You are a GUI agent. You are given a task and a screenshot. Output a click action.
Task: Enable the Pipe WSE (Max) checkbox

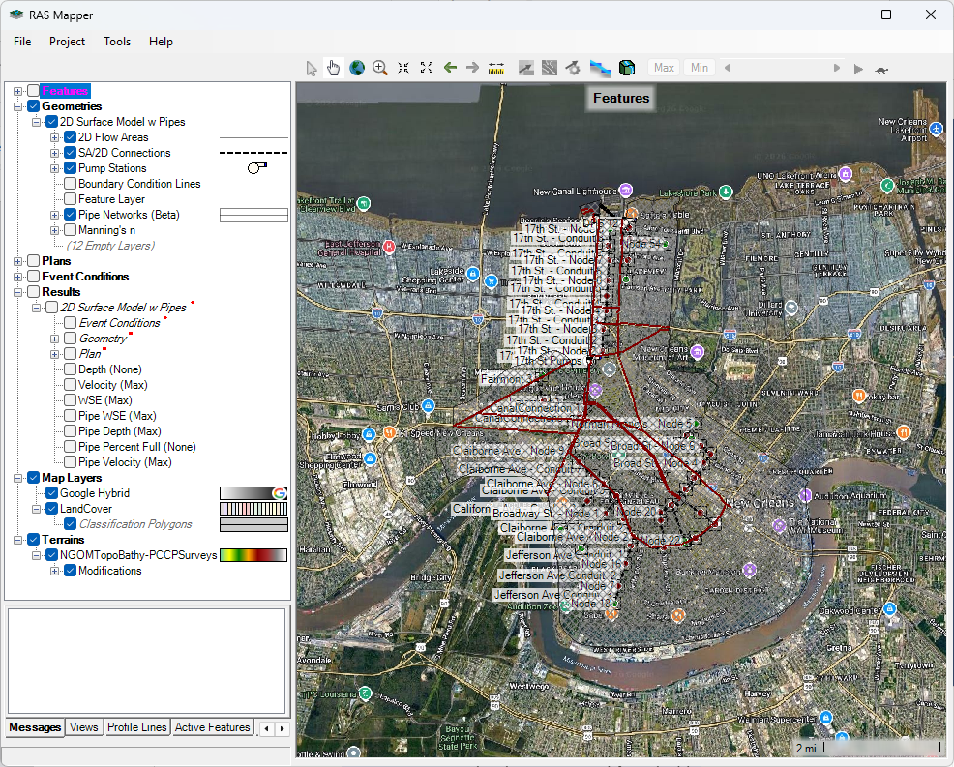coord(70,416)
